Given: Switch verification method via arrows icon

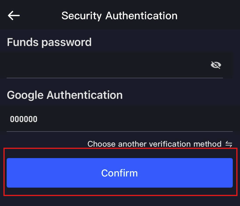Looking at the screenshot, I should pyautogui.click(x=229, y=144).
